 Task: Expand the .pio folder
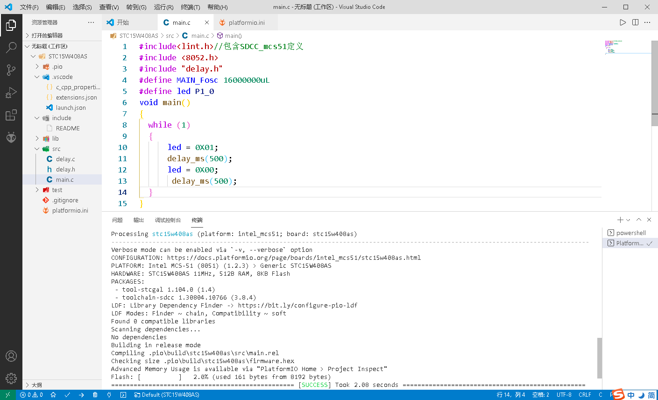click(x=62, y=67)
